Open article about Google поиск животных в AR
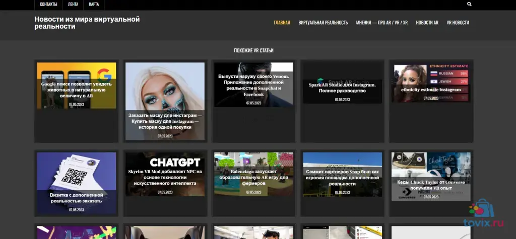This screenshot has height=239, width=516. point(77,90)
